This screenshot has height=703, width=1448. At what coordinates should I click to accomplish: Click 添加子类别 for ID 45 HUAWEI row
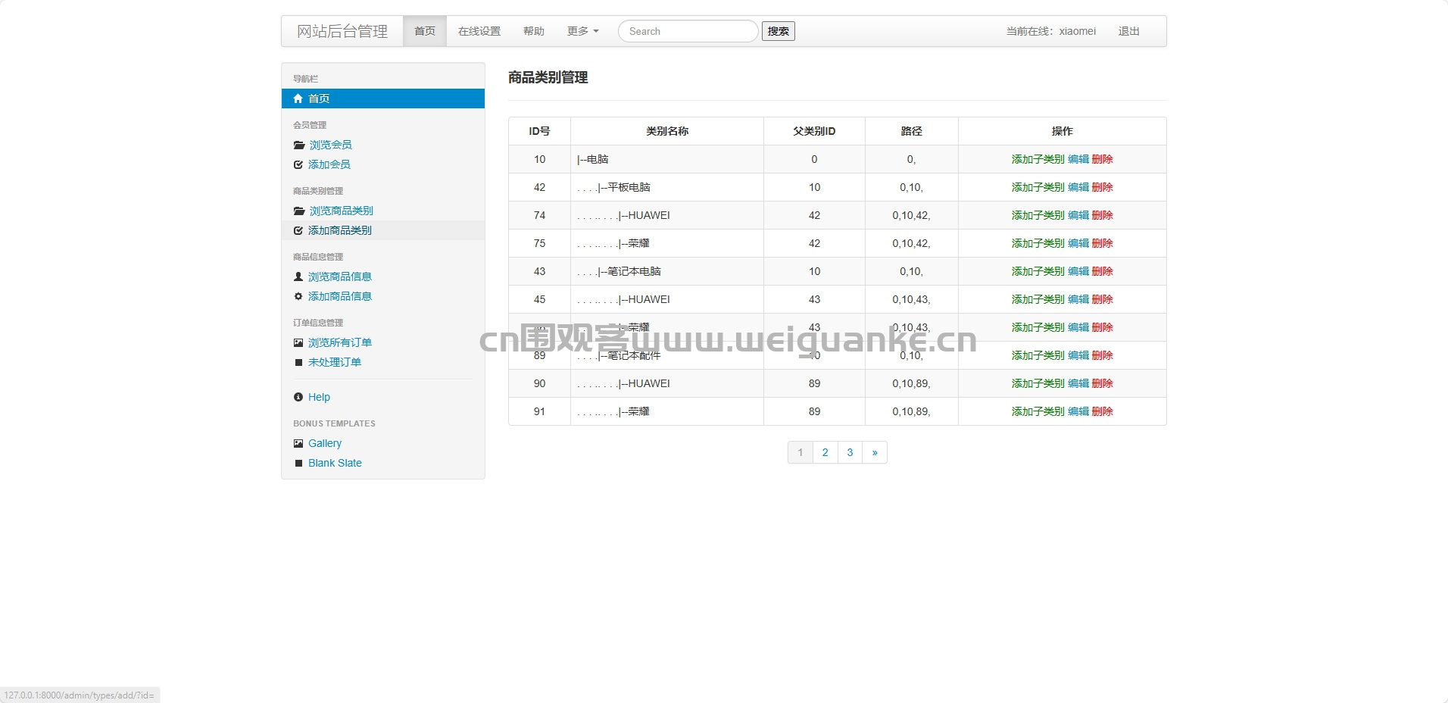point(1038,299)
